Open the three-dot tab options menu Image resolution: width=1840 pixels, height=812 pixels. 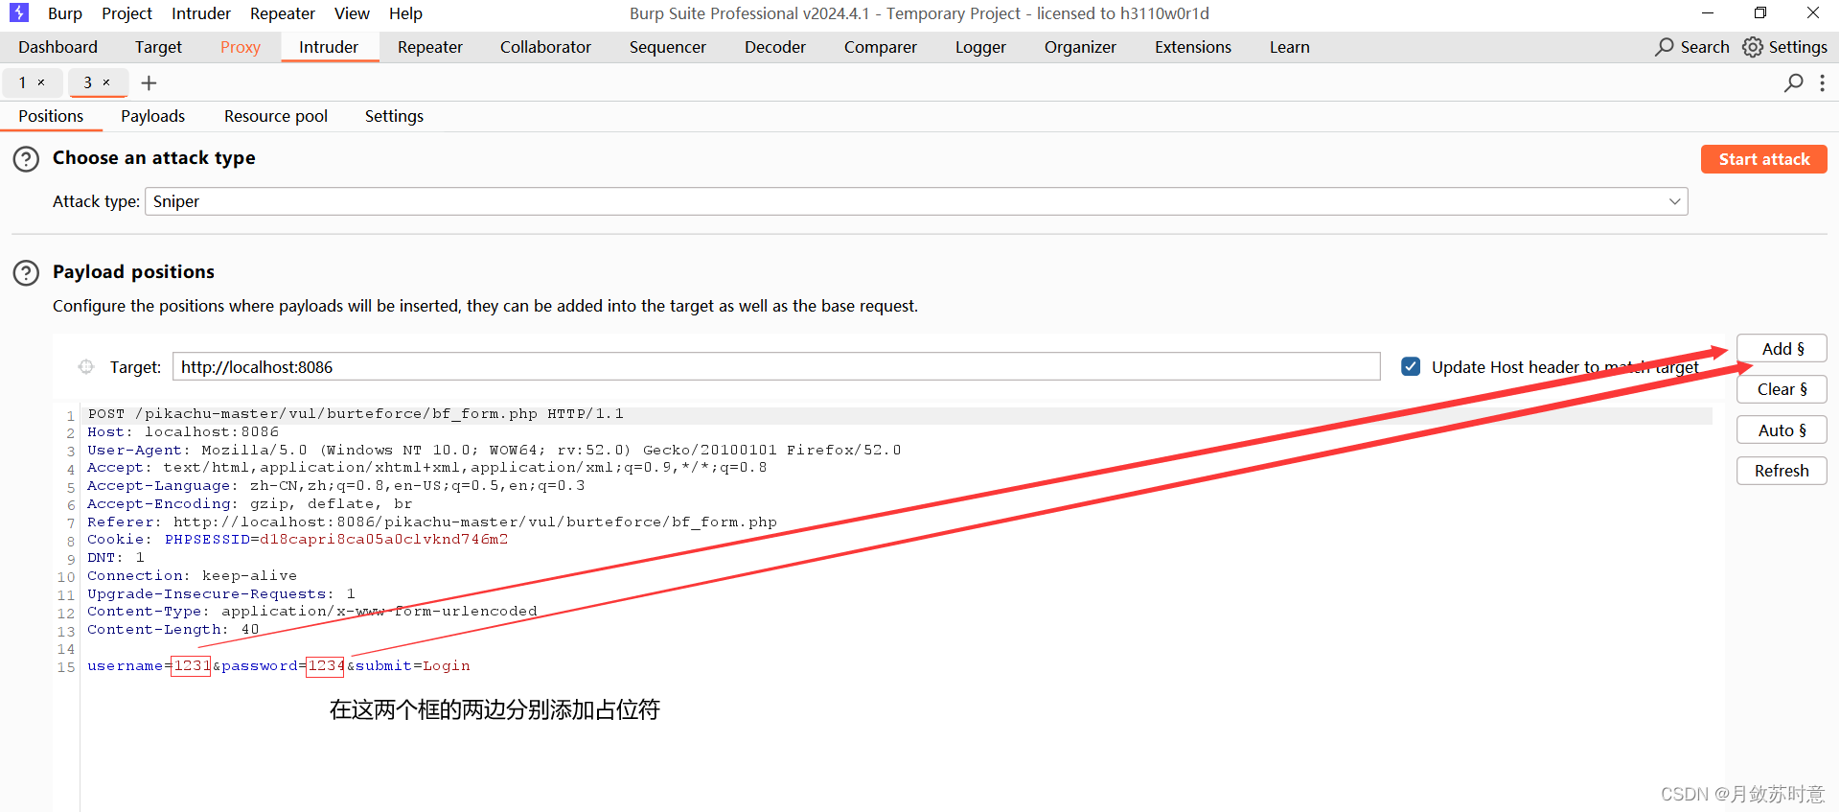click(x=1822, y=83)
